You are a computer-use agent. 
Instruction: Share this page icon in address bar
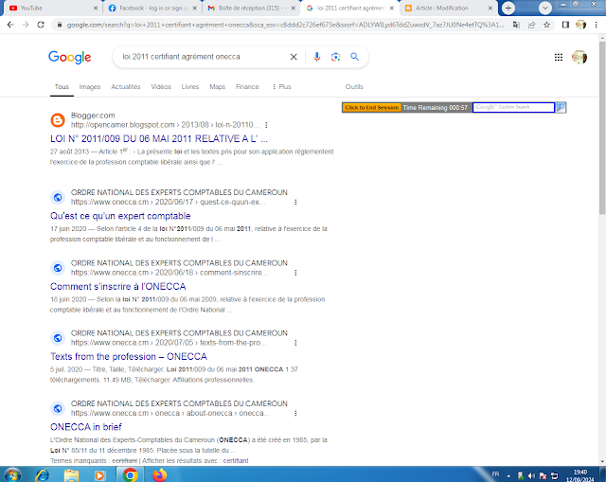(x=531, y=25)
